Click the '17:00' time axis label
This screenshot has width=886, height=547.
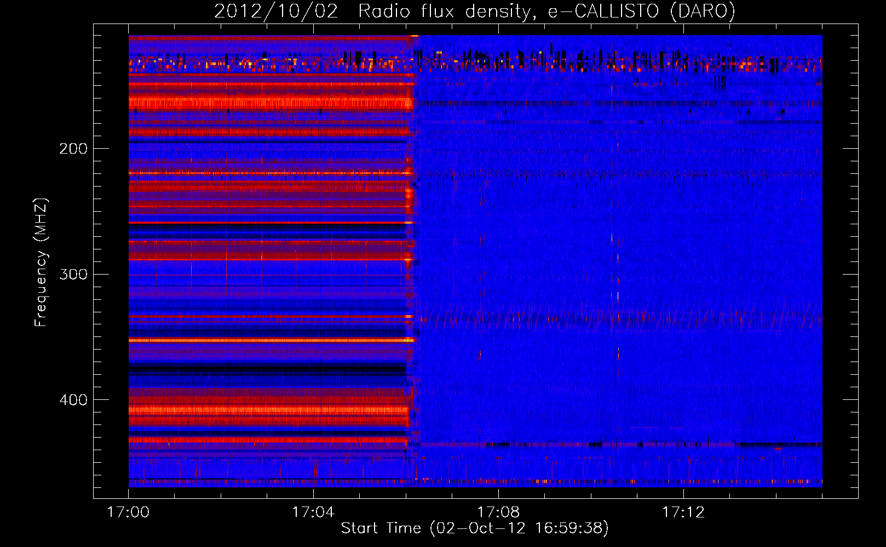pos(128,513)
